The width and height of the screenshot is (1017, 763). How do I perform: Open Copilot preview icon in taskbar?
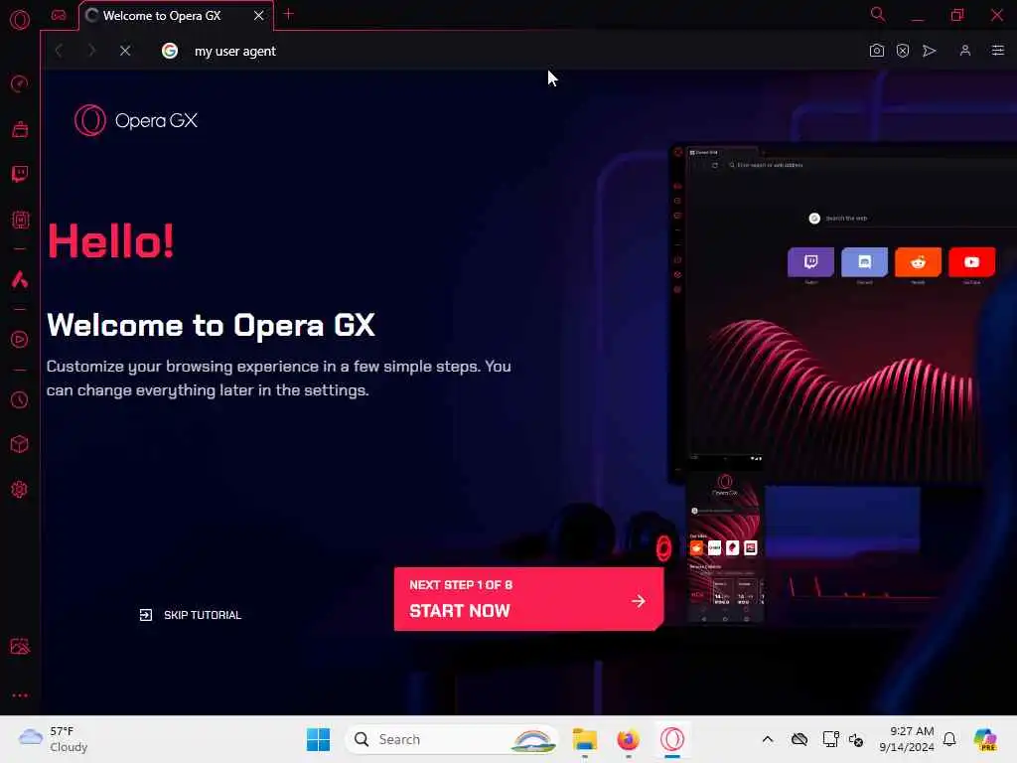[985, 739]
